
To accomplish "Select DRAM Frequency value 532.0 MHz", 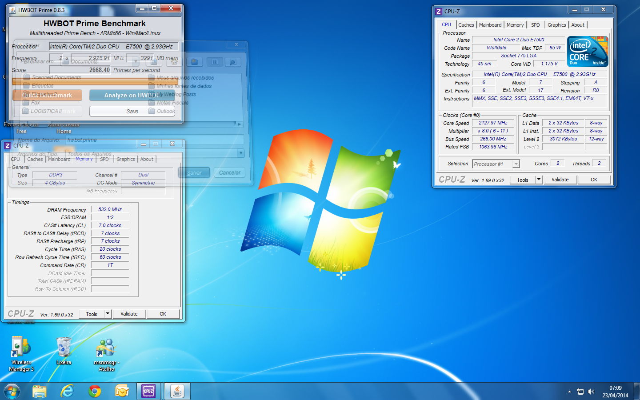I will (x=110, y=209).
